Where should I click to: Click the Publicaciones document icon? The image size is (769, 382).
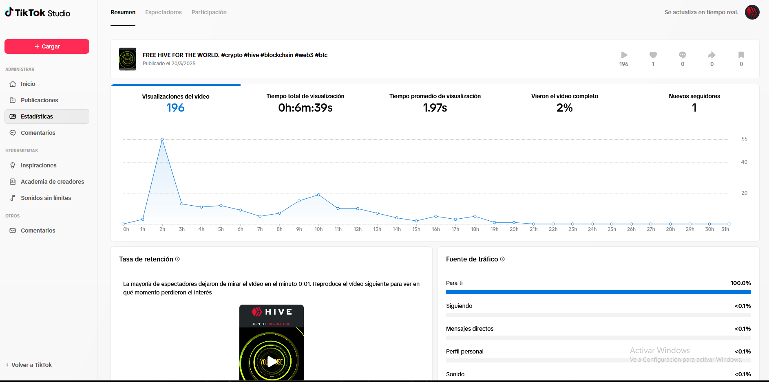click(13, 100)
